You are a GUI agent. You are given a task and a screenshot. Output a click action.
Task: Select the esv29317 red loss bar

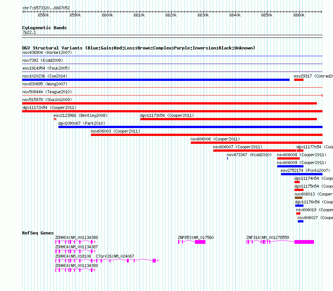click(x=299, y=80)
